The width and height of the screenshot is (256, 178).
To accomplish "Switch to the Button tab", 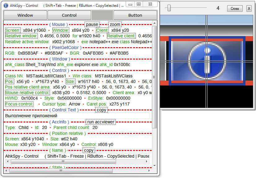I will (x=135, y=15).
